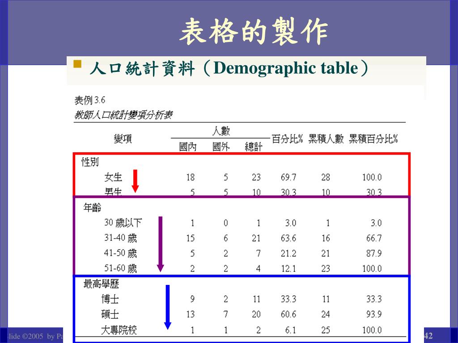Screen dimensions: 458x343
Task: Click 16 in the 31-40 歲 row
Action: click(326, 238)
